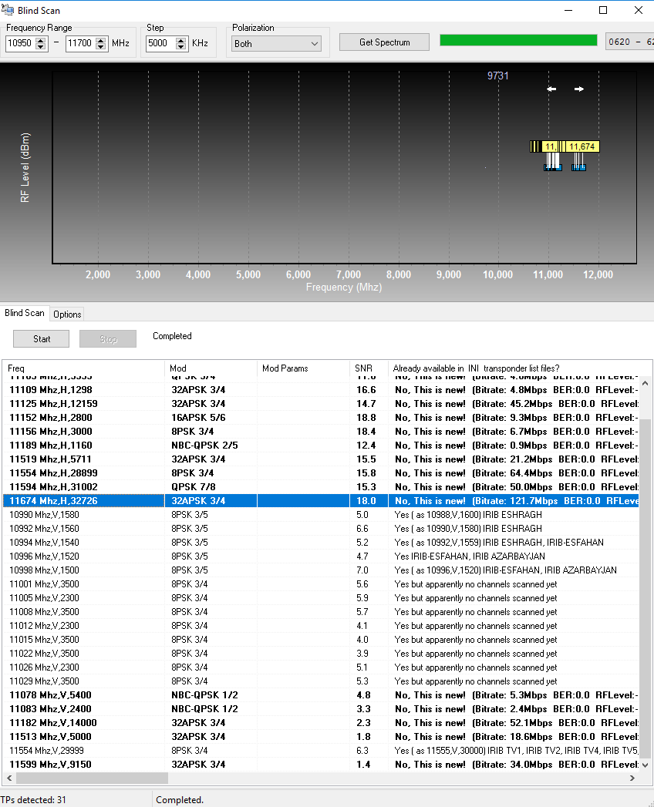Image resolution: width=654 pixels, height=807 pixels.
Task: Increase the Step value using up arrow
Action: click(x=182, y=40)
